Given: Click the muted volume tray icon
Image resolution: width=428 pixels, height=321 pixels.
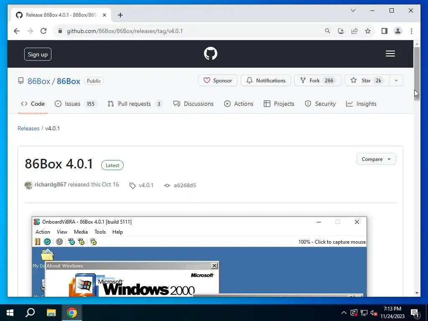Looking at the screenshot, I should pos(374,313).
